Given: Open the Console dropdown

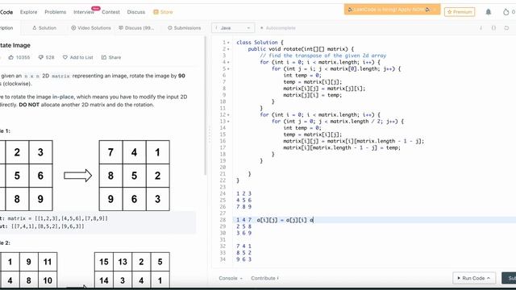Looking at the screenshot, I should (231, 278).
